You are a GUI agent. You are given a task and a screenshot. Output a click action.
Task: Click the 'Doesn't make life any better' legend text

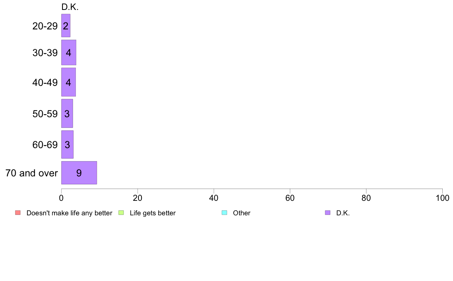69,213
